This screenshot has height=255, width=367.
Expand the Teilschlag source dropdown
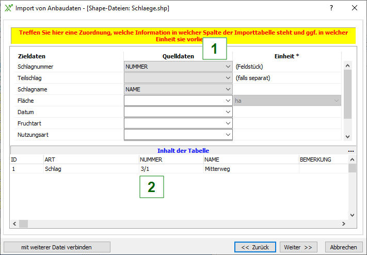pos(178,78)
